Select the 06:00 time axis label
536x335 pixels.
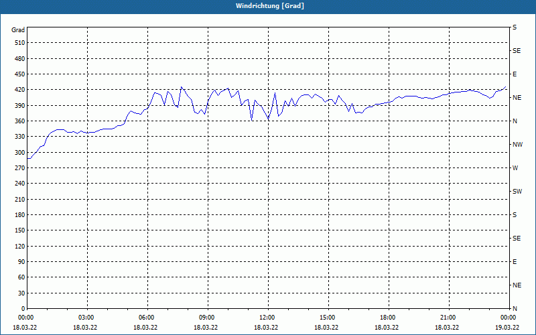point(147,318)
